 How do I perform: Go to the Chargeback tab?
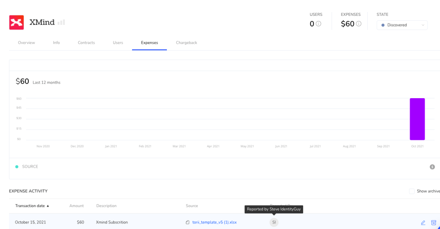(186, 43)
